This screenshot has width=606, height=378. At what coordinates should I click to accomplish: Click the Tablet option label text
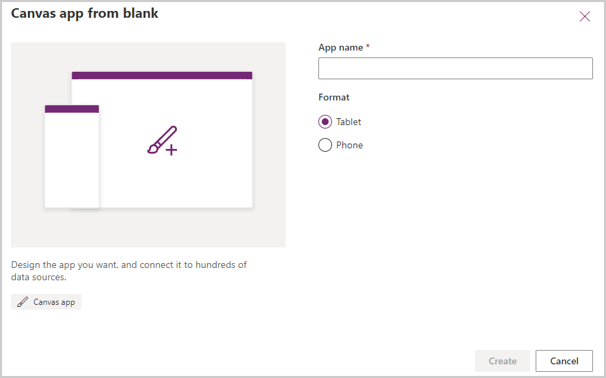tap(348, 122)
